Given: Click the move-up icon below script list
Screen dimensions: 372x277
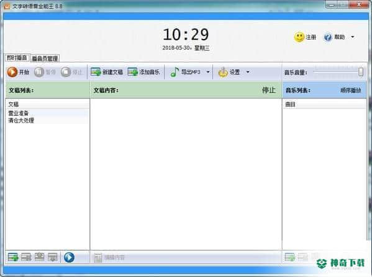Looking at the screenshot, I should (x=39, y=257).
